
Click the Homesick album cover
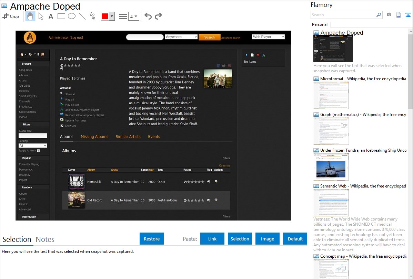77,182
